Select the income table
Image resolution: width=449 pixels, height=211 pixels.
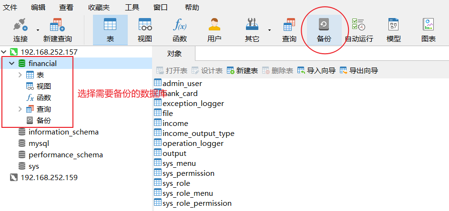pyautogui.click(x=175, y=124)
